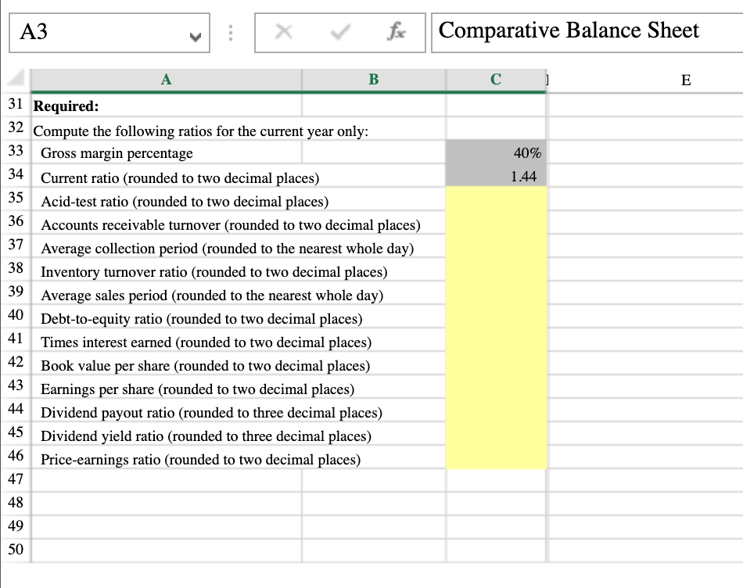
Task: Select column E header
Action: (685, 79)
